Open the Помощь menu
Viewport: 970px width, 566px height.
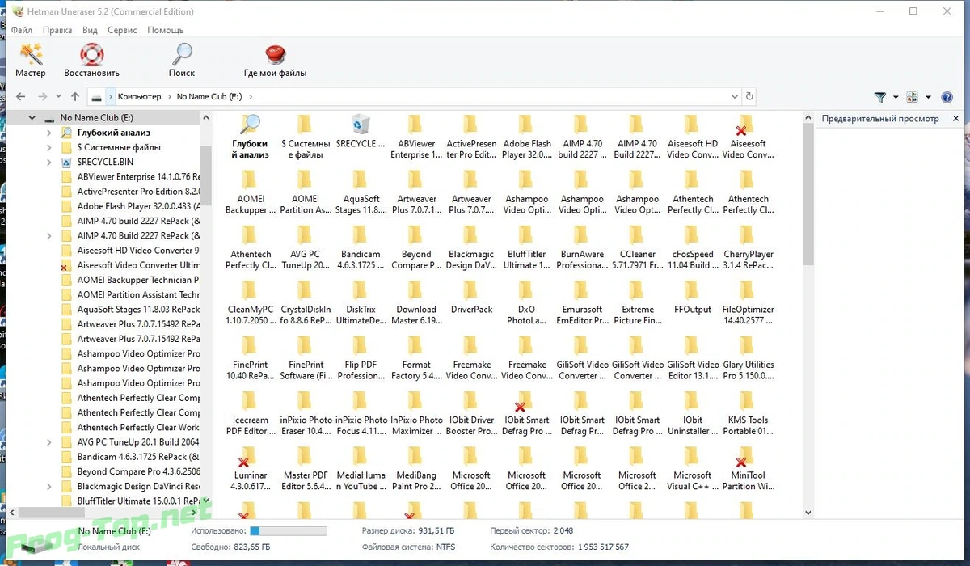pyautogui.click(x=165, y=30)
